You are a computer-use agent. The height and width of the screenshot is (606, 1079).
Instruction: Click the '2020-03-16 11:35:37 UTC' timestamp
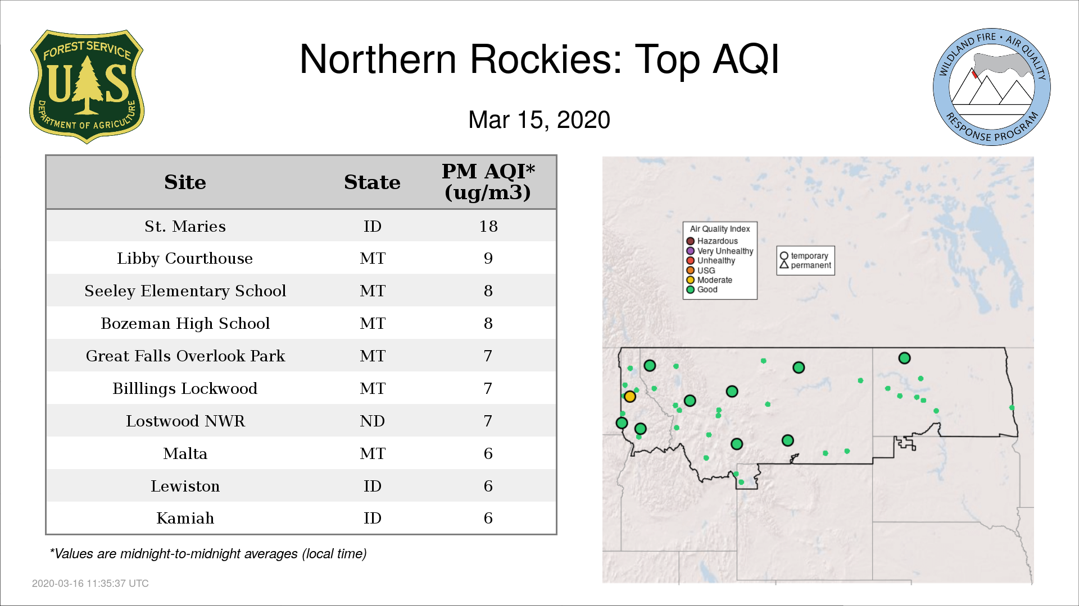tap(90, 584)
